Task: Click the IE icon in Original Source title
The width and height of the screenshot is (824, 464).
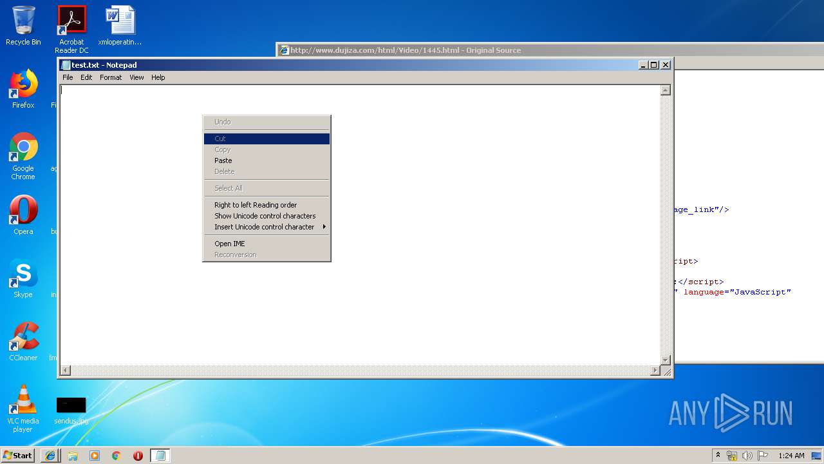Action: pos(283,50)
